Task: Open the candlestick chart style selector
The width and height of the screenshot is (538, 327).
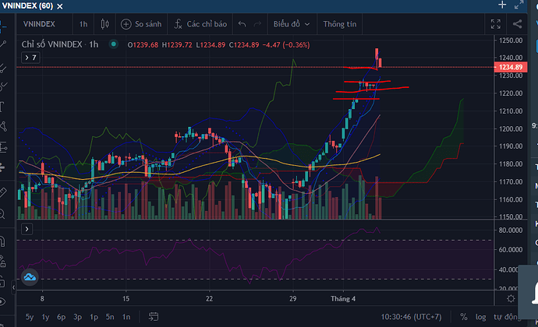Action: tap(104, 24)
